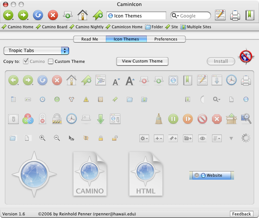The width and height of the screenshot is (259, 218).
Task: Click the add folder button icon
Action: (188, 138)
